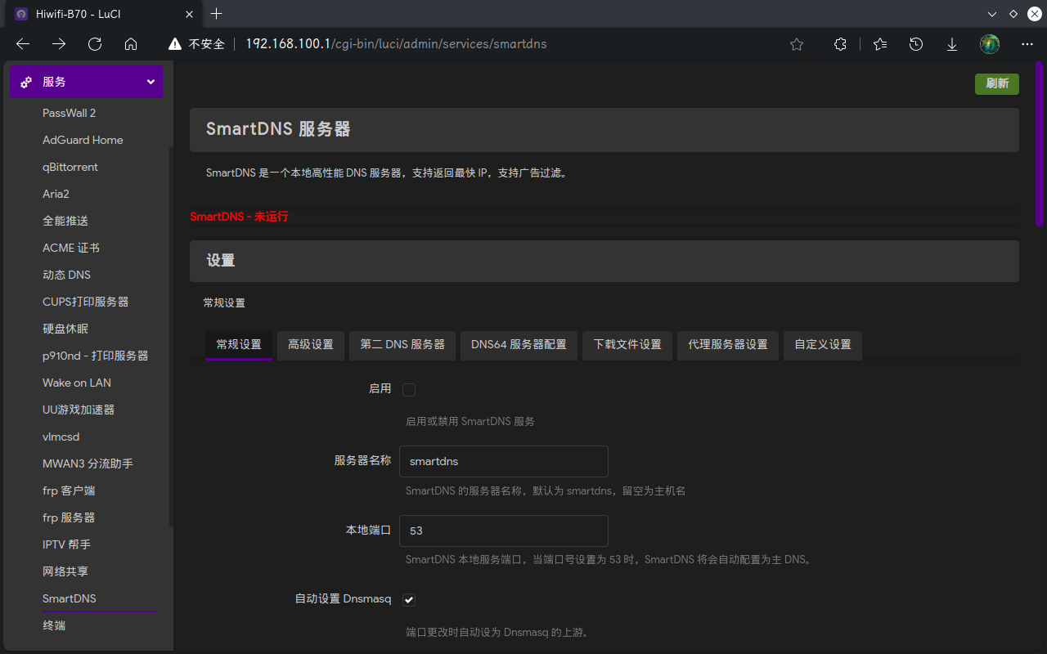Enable the 启用 checkbox for SmartDNS
Image resolution: width=1047 pixels, height=654 pixels.
409,390
